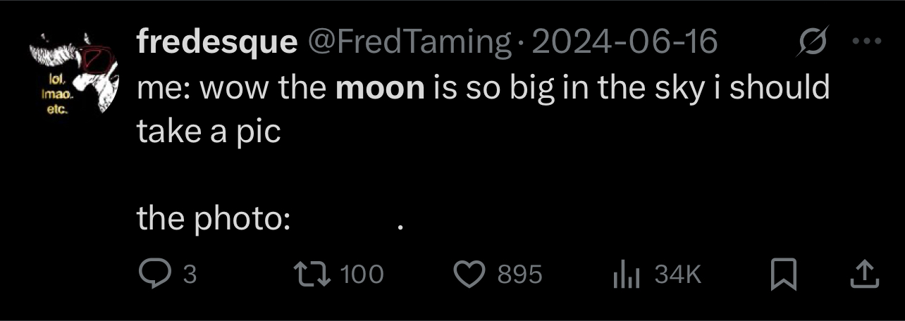Screen dimensions: 905x321
Task: Click the display name fredesque
Action: (216, 43)
